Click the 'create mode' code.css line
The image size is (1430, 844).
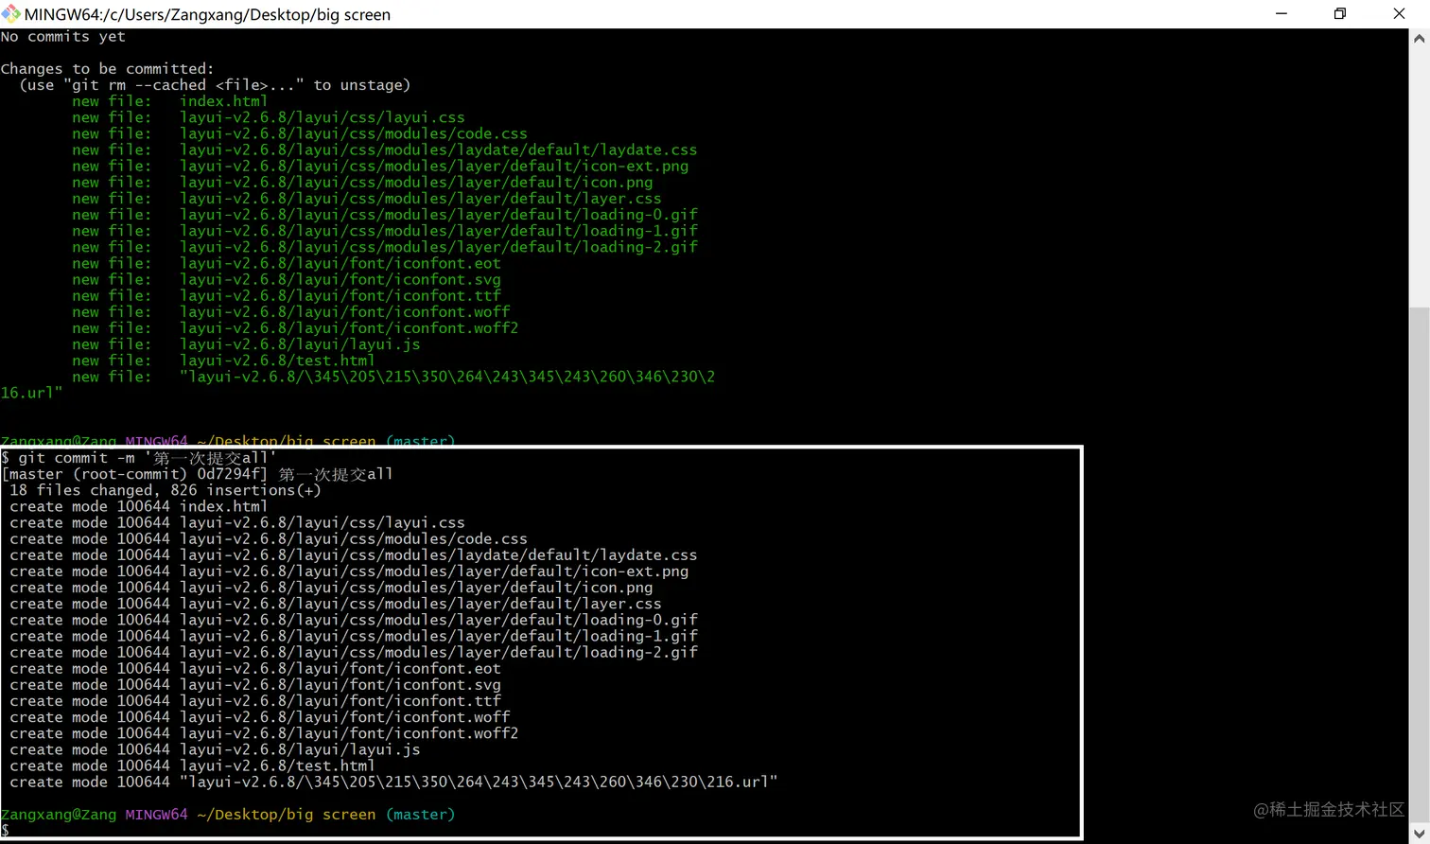click(x=269, y=538)
